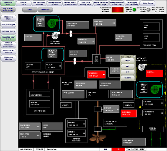167x151 pixels.
Task: Close the ELEC LO PUMP popup
Action: pyautogui.click(x=134, y=57)
